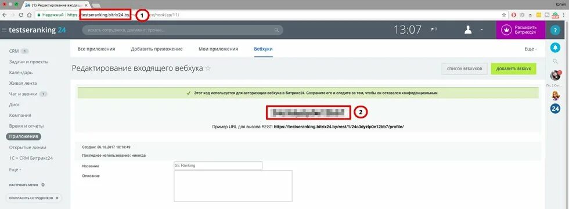Click search magnifier in the search field
Image resolution: width=569 pixels, height=209 pixels.
[276, 30]
